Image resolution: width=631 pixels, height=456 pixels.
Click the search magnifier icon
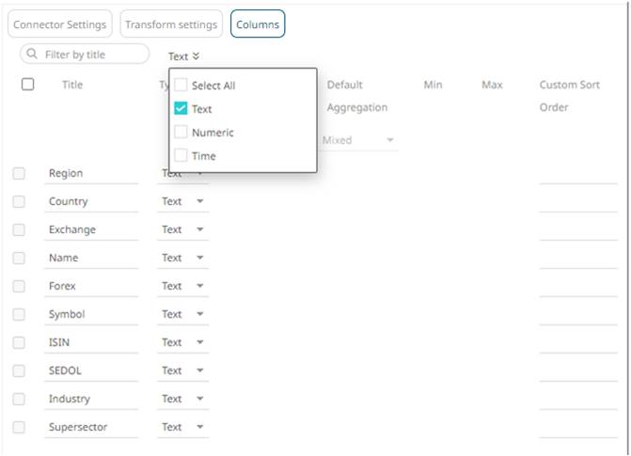pyautogui.click(x=34, y=55)
